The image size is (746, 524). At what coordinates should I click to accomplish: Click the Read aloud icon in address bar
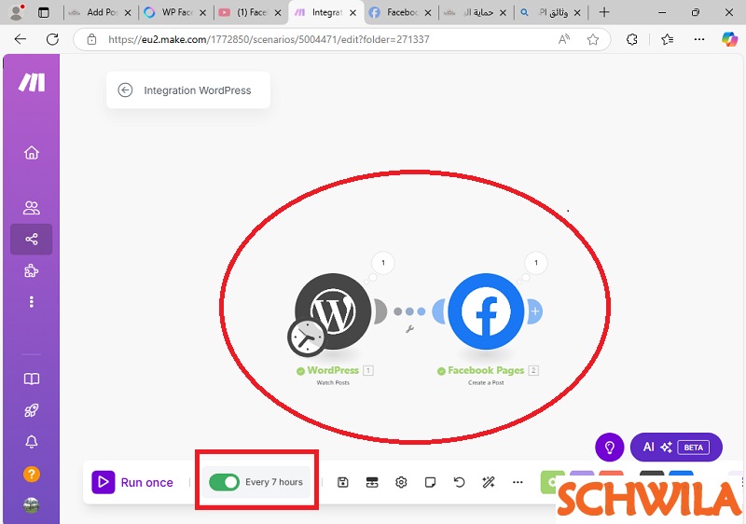click(564, 39)
